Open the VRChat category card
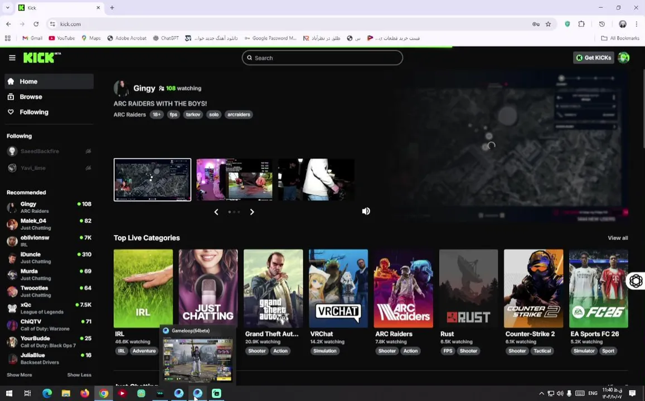Image resolution: width=645 pixels, height=401 pixels. (x=338, y=288)
